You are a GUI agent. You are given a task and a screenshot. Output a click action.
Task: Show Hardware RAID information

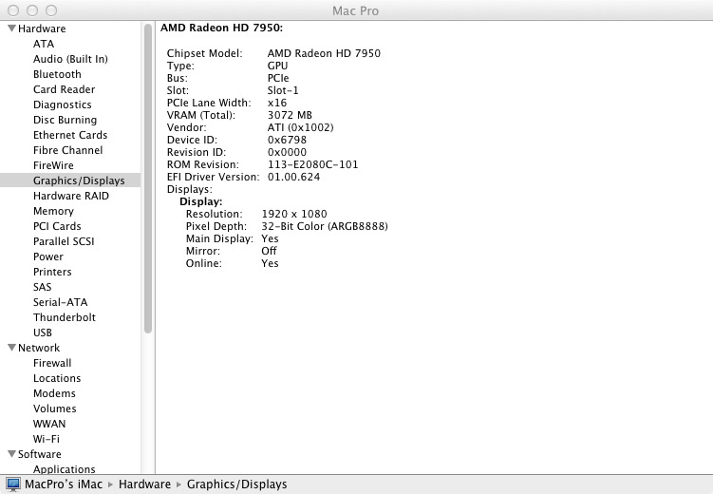point(71,196)
